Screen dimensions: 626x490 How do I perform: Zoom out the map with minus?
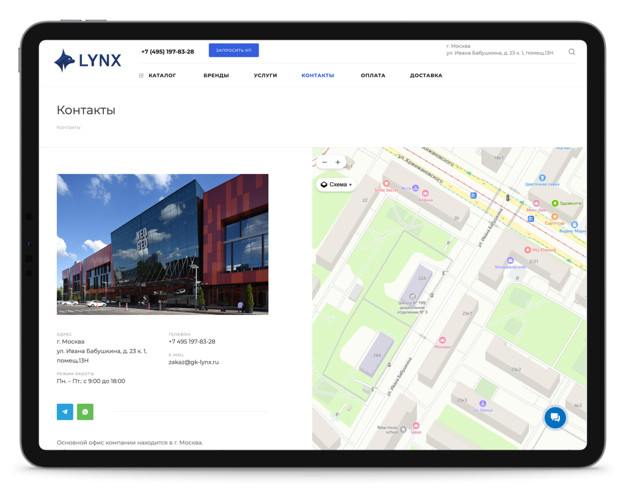[325, 162]
